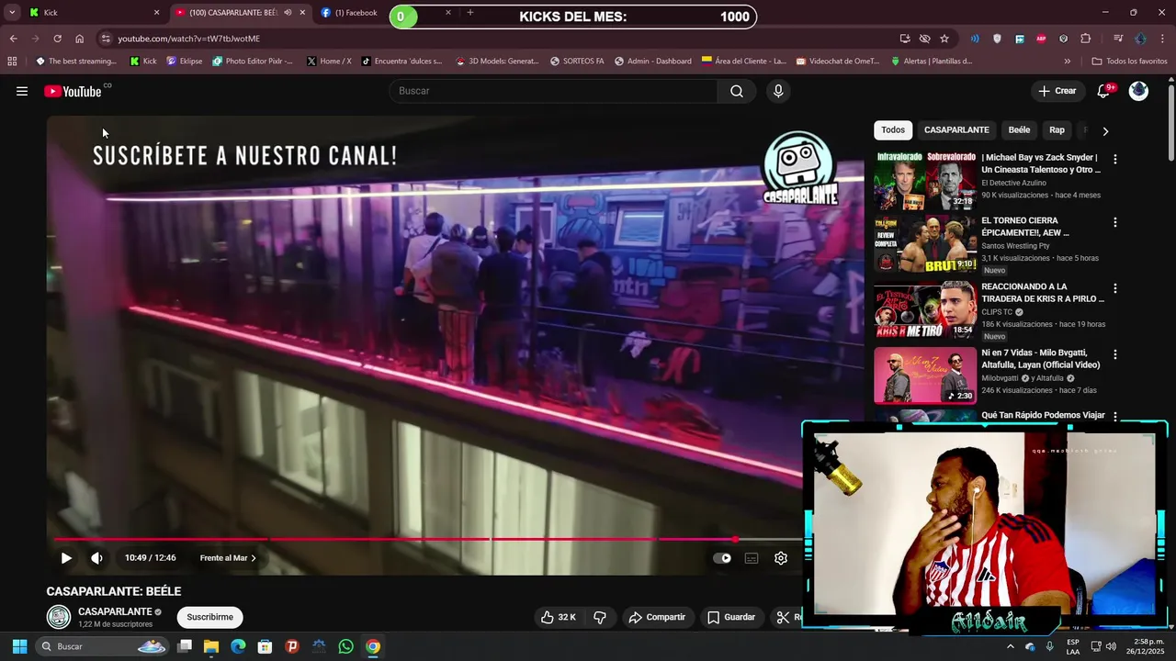Open 'Todos los favoritos' bookmarks folder
Viewport: 1176px width, 661px height.
[1129, 62]
